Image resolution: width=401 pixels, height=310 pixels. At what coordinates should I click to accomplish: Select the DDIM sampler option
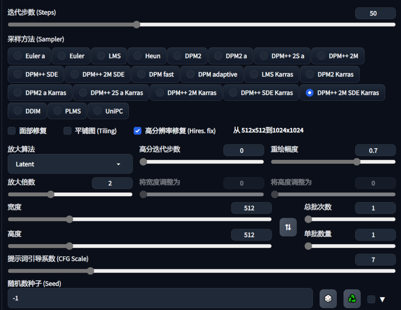27,111
